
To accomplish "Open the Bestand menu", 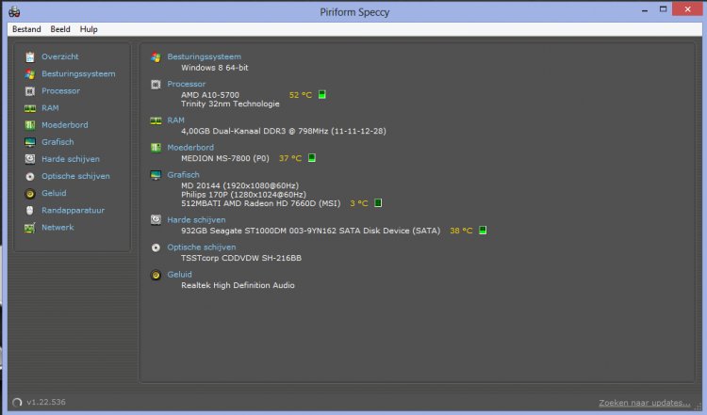I will click(x=26, y=29).
